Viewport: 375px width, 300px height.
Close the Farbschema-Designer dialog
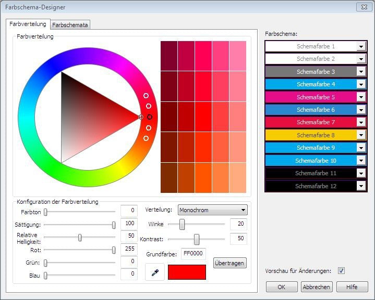364,7
